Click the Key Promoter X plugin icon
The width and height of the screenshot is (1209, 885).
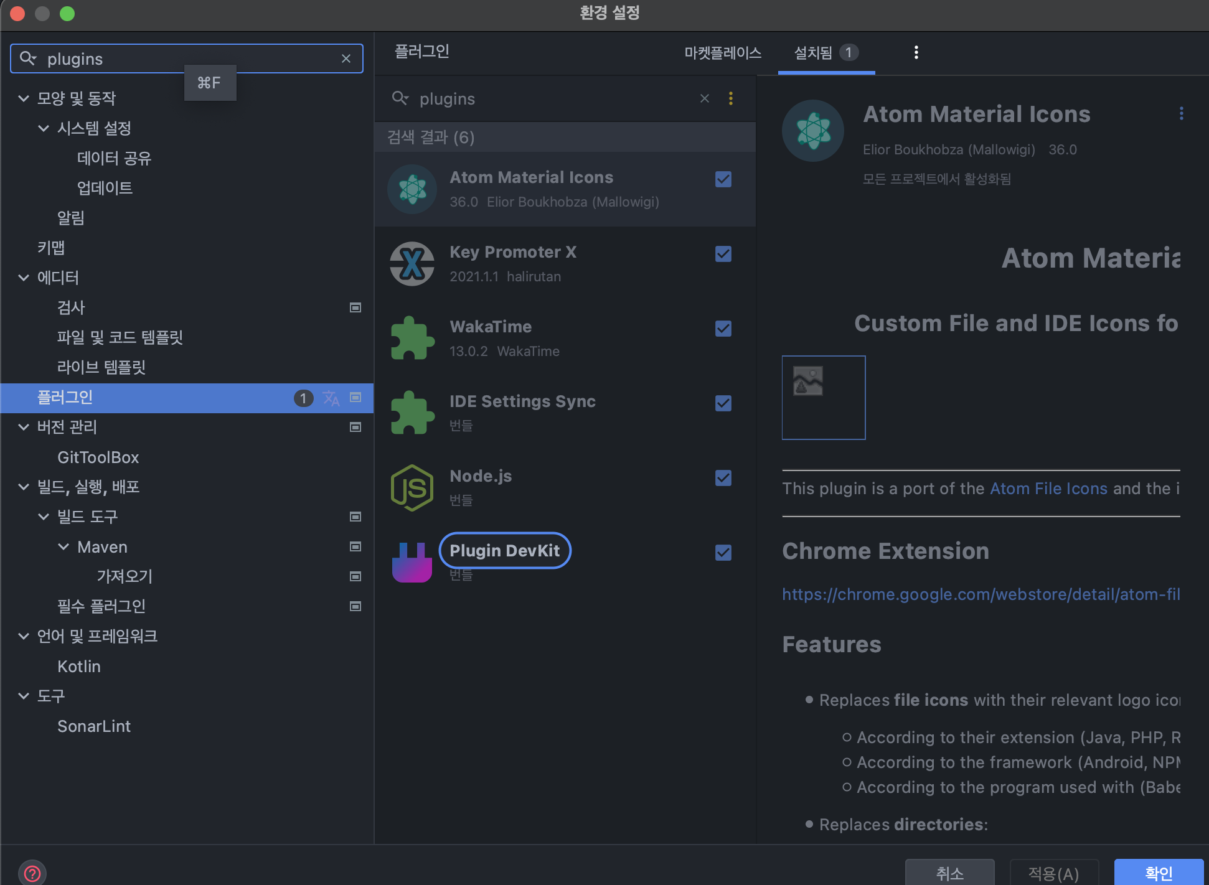[x=412, y=264]
